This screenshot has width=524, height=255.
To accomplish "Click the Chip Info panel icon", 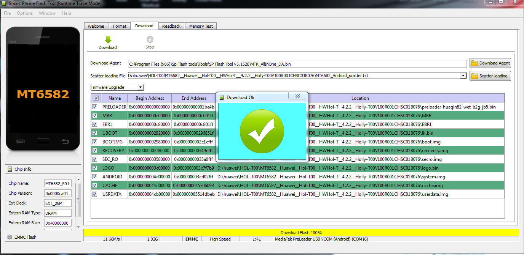I will (10, 169).
